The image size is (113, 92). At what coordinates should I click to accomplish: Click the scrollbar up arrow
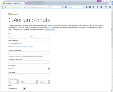point(111,10)
